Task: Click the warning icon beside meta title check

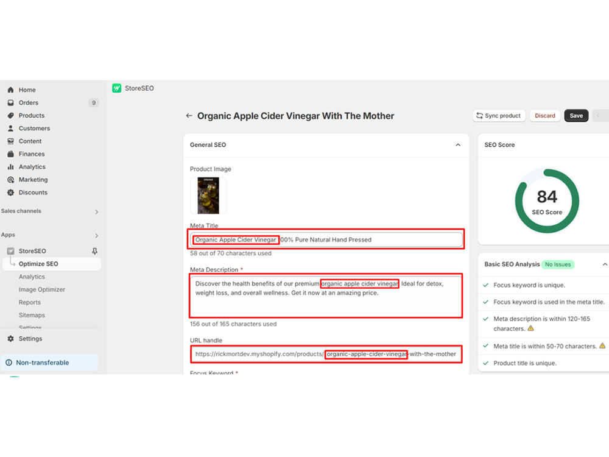Action: pos(602,345)
